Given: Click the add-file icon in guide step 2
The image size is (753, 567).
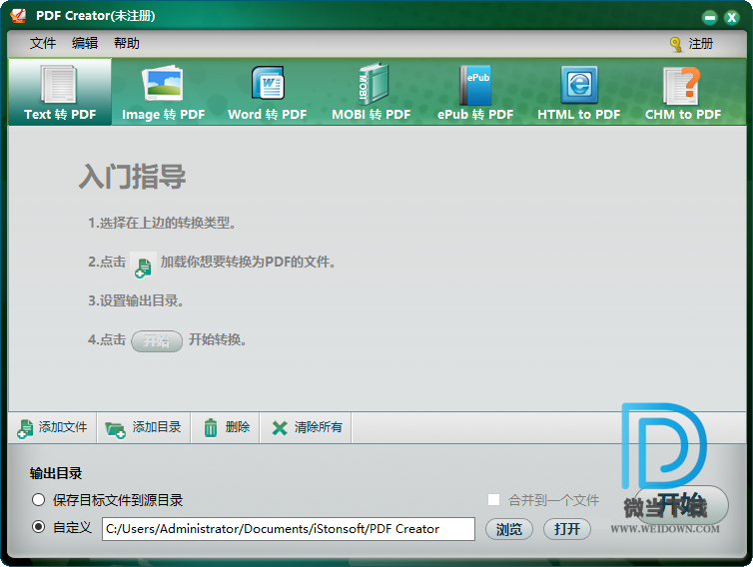Looking at the screenshot, I should 143,265.
